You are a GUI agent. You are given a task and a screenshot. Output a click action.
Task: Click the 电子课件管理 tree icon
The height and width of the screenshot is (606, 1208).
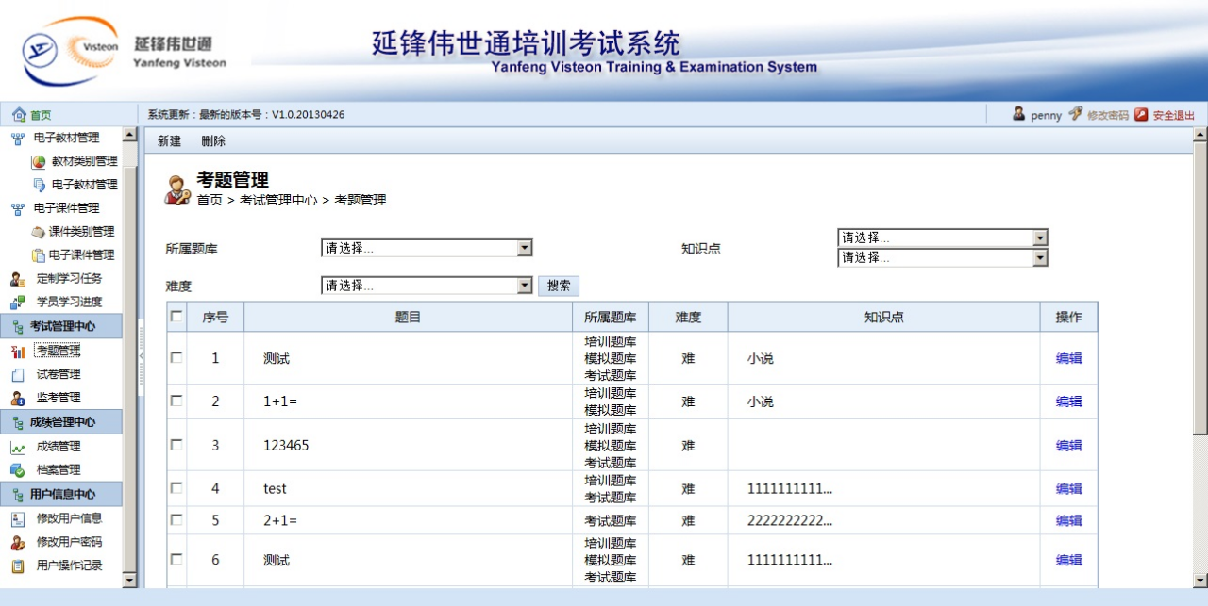(x=17, y=208)
